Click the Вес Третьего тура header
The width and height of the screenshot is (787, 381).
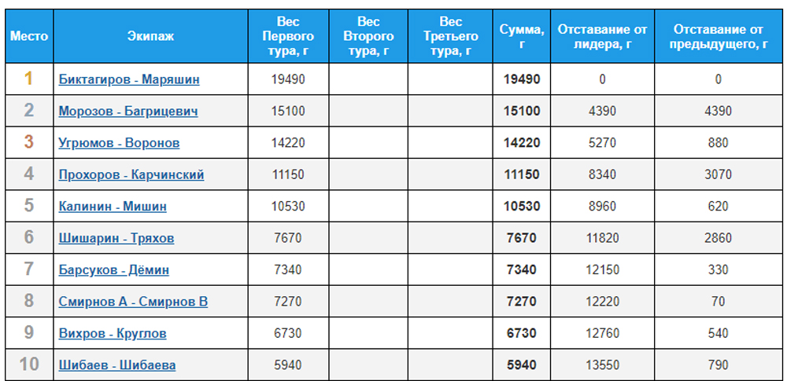[x=450, y=36]
